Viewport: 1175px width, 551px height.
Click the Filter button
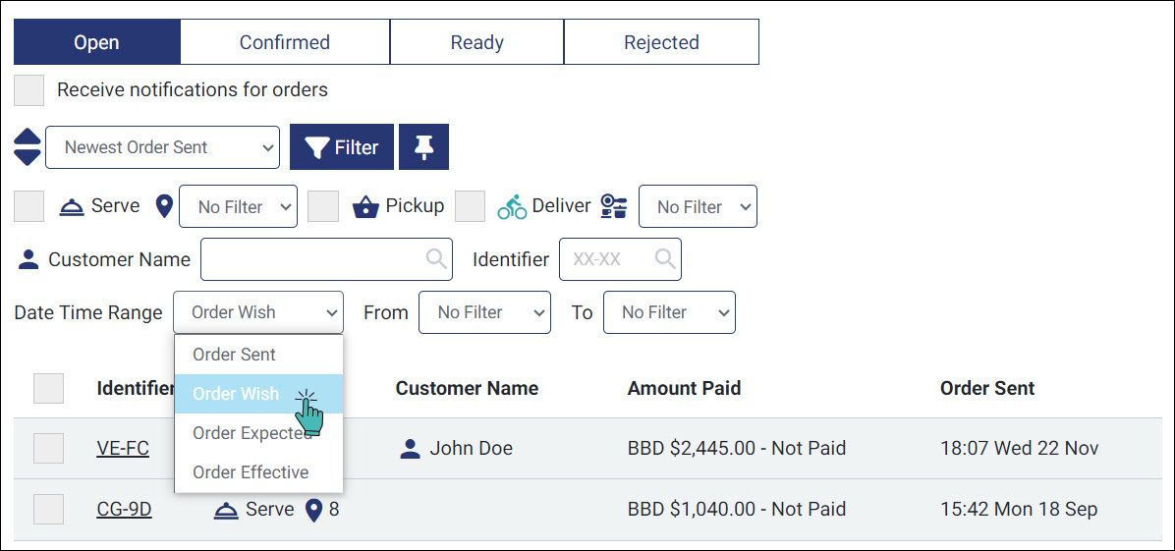pyautogui.click(x=342, y=147)
